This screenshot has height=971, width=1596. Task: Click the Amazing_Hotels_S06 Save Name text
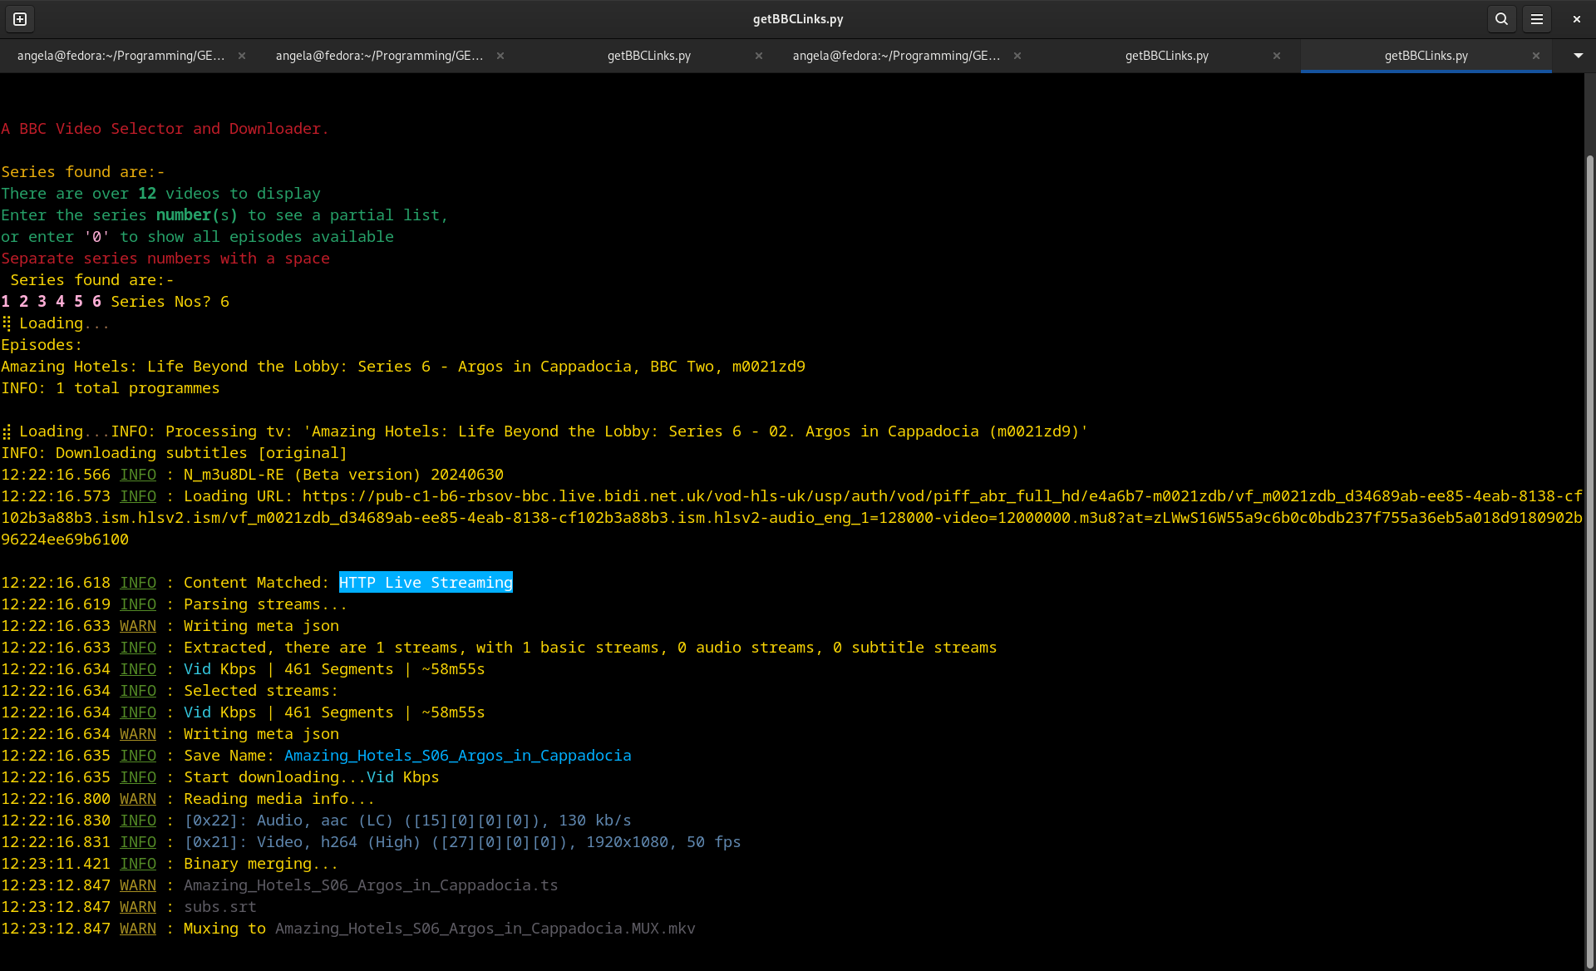pyautogui.click(x=457, y=756)
